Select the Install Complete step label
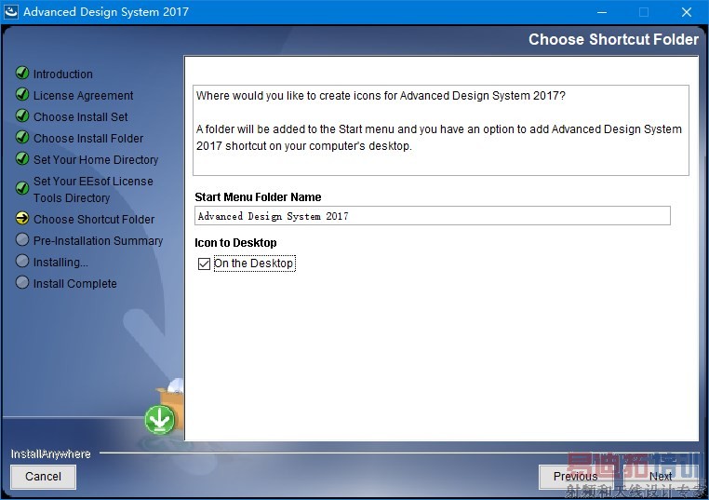 tap(75, 284)
